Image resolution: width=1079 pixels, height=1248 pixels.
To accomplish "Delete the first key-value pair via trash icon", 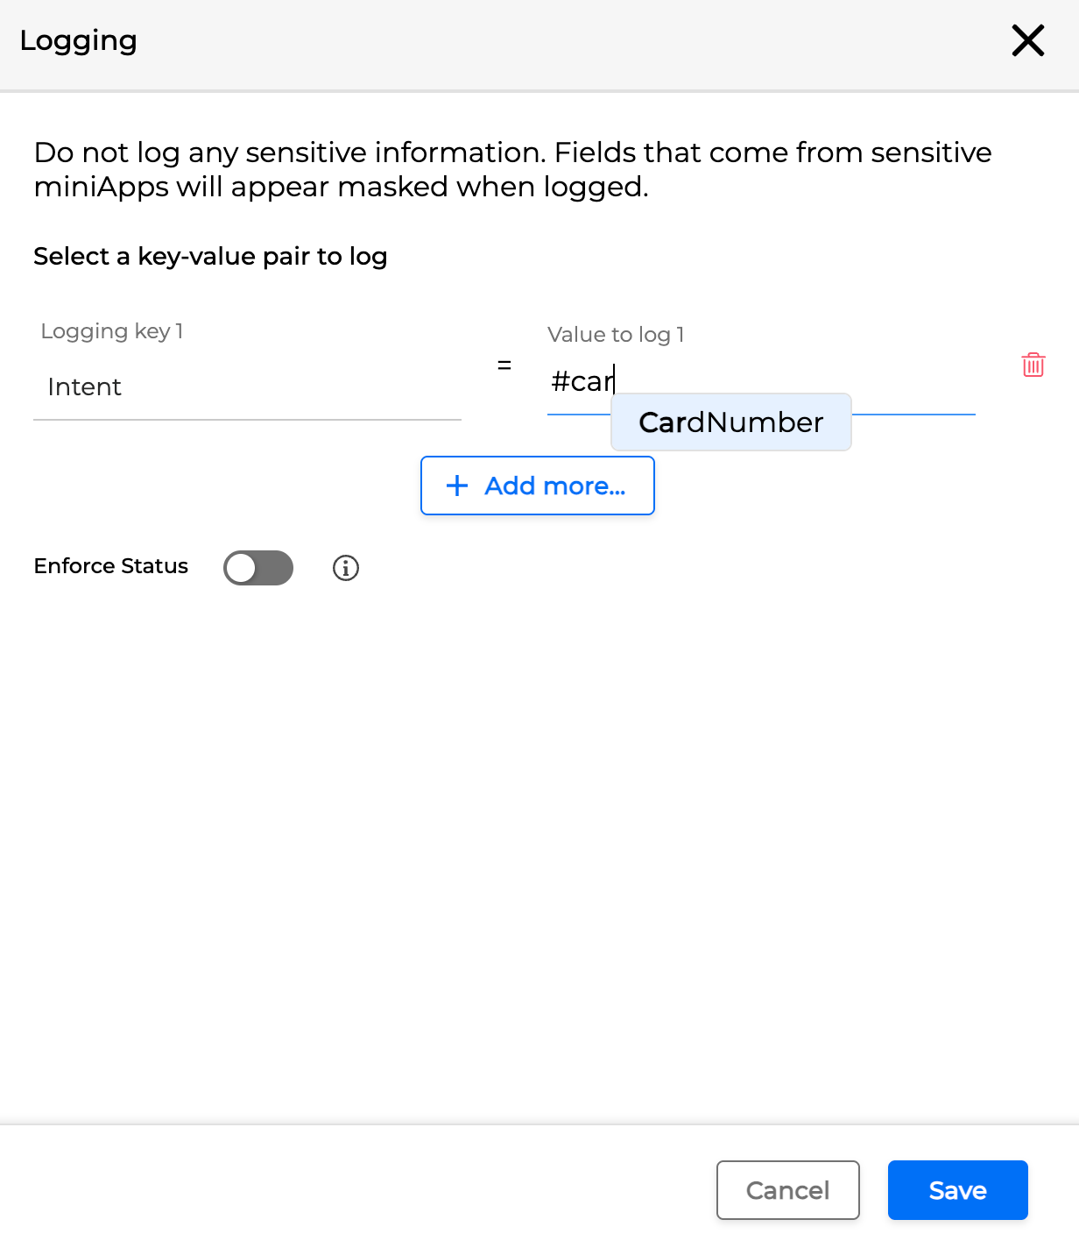I will (x=1033, y=365).
